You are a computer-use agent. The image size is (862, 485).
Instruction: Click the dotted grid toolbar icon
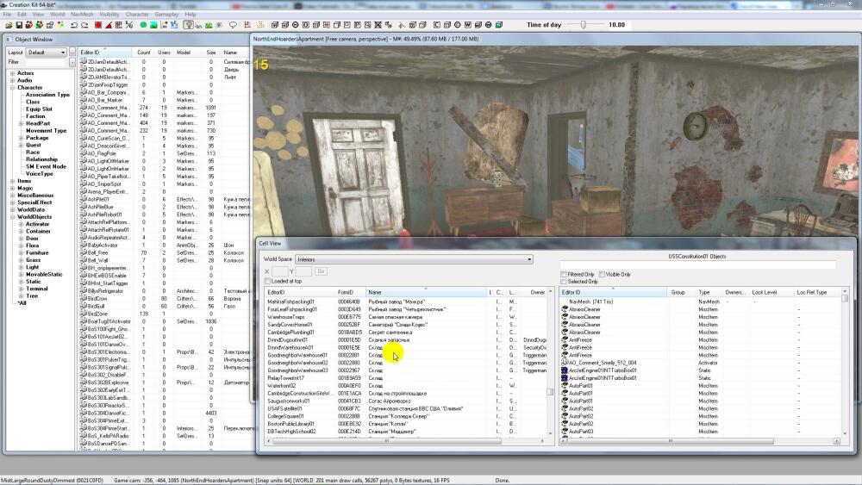pos(260,25)
